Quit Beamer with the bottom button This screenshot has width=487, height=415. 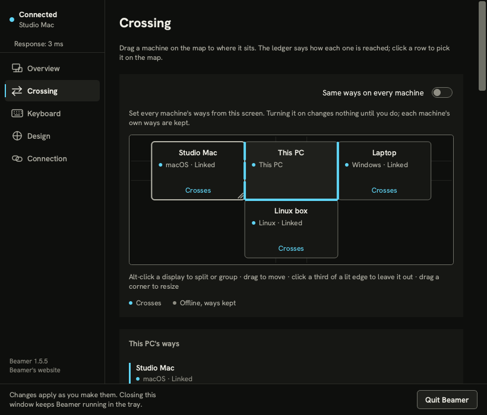(x=447, y=400)
